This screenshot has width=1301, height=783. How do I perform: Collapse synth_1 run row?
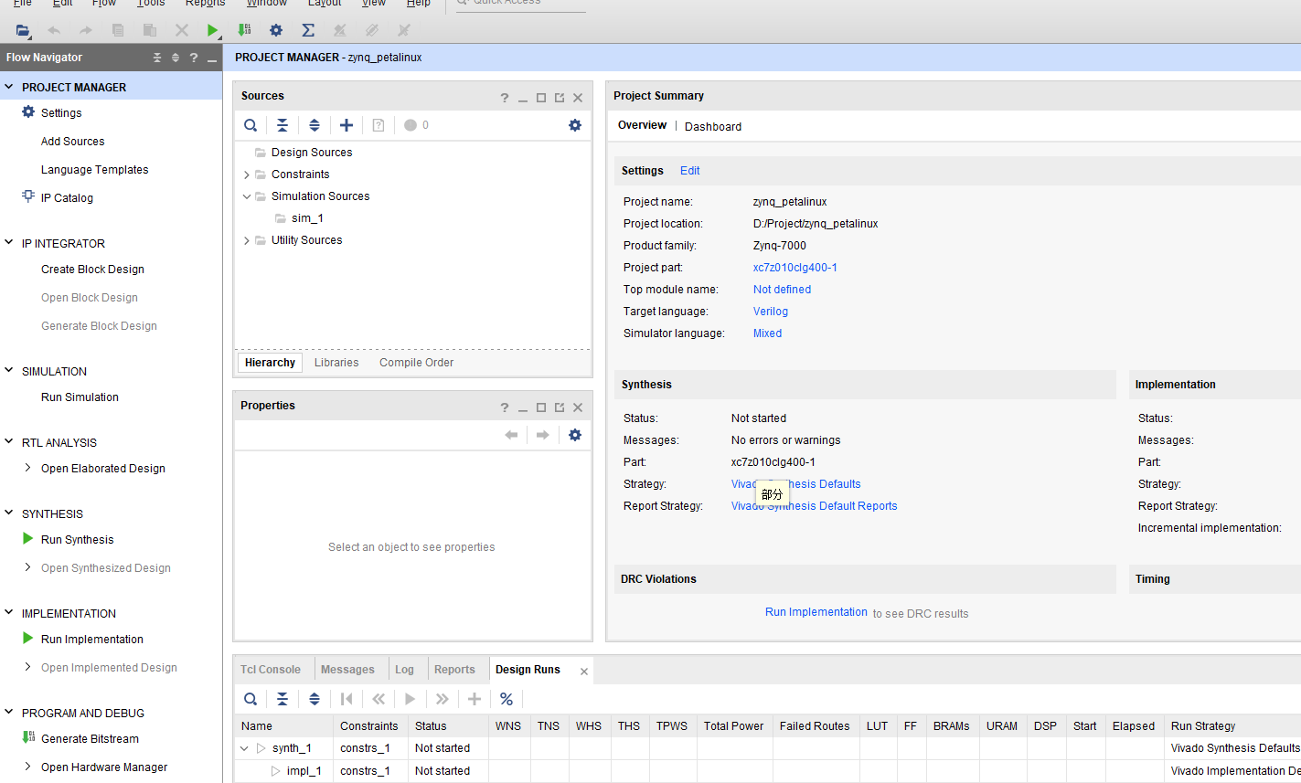244,748
